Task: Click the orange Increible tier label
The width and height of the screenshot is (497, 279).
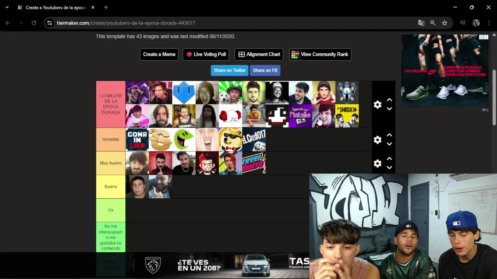Action: pyautogui.click(x=111, y=139)
